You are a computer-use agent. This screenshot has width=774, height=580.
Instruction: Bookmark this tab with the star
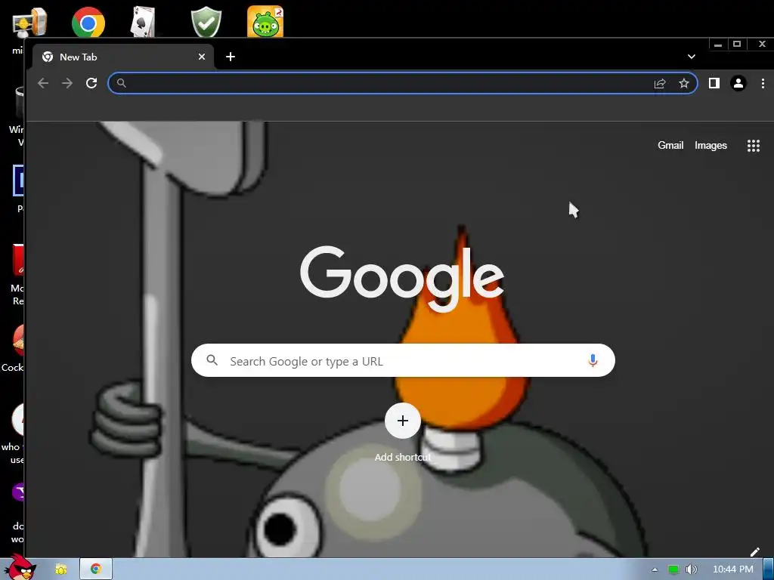pos(683,83)
